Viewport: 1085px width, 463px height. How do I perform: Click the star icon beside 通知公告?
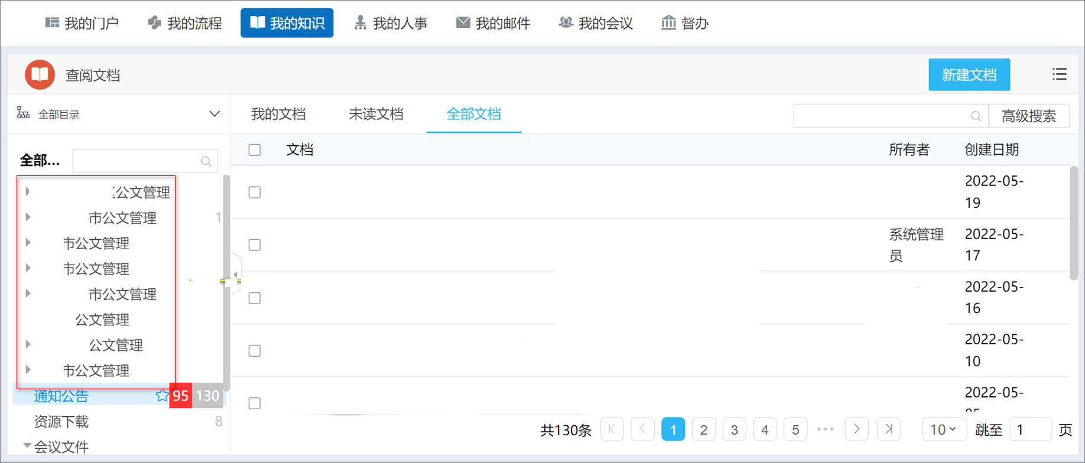click(x=162, y=395)
